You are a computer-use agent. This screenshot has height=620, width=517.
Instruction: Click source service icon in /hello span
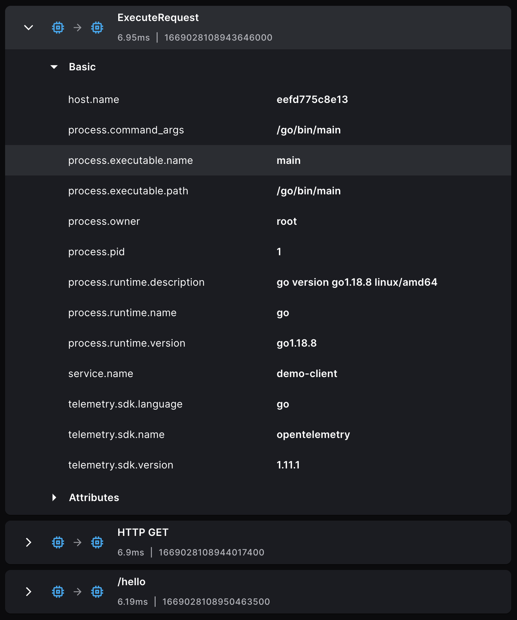pyautogui.click(x=58, y=592)
